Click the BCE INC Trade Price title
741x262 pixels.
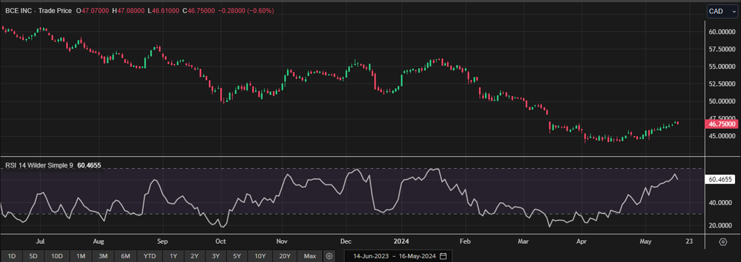(x=38, y=10)
